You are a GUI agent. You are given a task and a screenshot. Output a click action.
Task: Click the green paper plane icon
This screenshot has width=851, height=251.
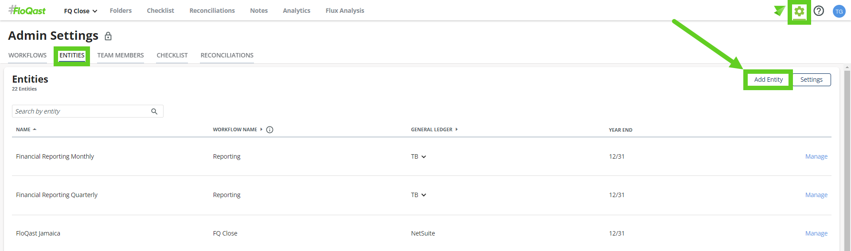pyautogui.click(x=779, y=11)
